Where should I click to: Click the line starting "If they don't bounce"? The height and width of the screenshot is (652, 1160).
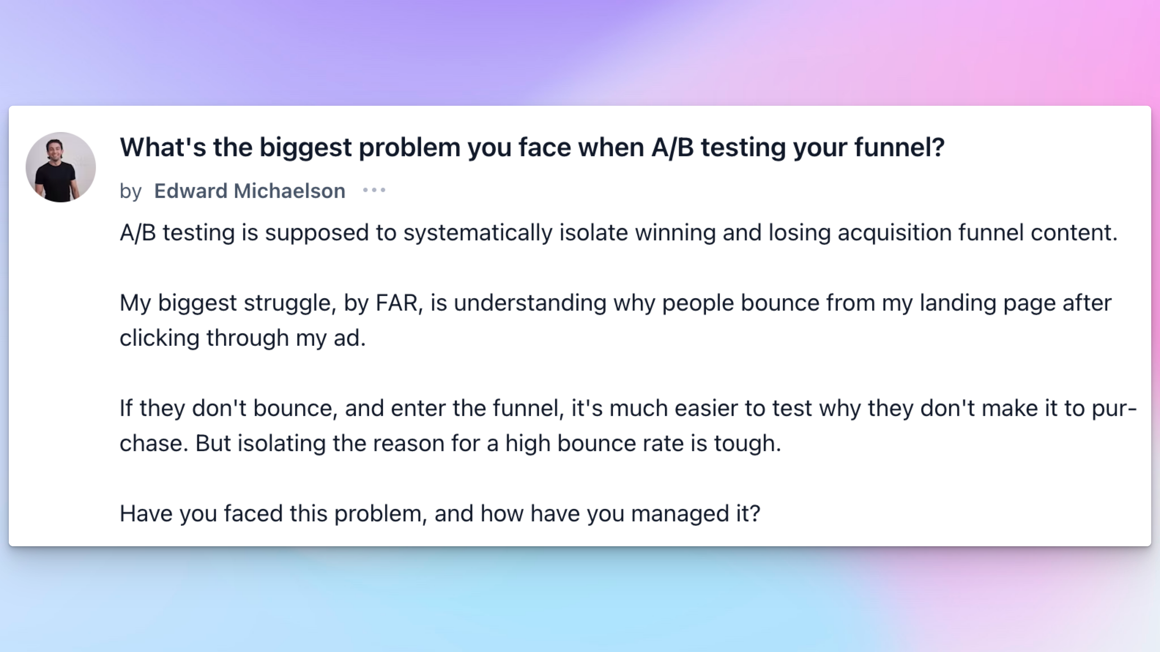(628, 408)
